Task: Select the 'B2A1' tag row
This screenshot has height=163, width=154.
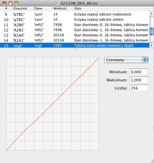Action: point(75,40)
